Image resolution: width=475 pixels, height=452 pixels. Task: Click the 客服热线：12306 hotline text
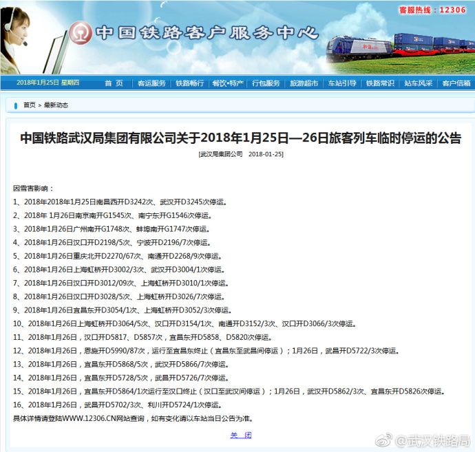(432, 10)
